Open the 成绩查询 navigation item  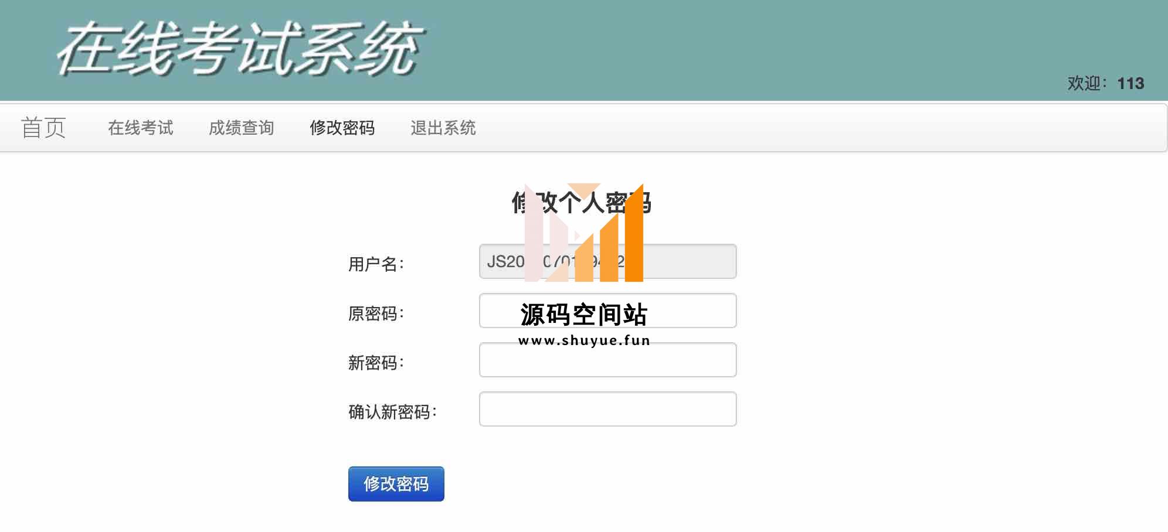(241, 128)
